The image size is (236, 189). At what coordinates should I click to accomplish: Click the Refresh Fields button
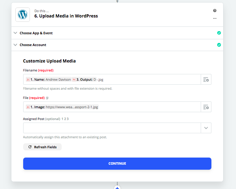click(x=42, y=147)
